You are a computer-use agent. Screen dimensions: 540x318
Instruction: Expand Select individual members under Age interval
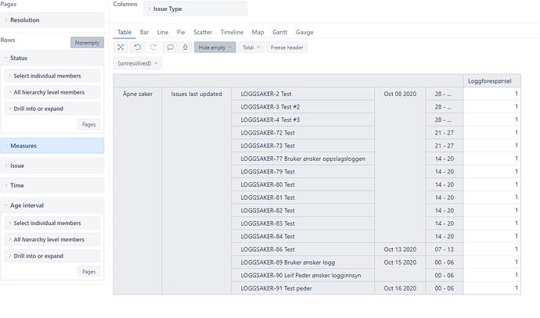point(52,223)
